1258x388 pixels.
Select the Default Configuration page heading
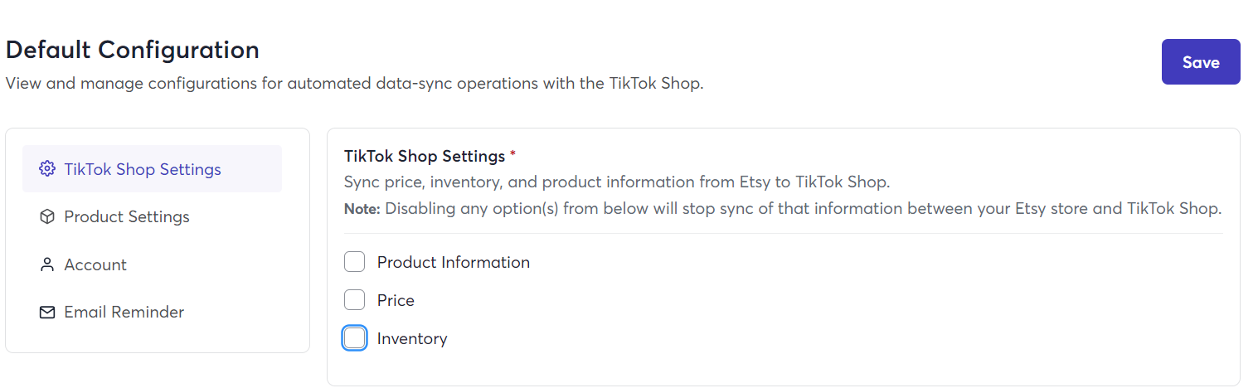click(x=133, y=50)
